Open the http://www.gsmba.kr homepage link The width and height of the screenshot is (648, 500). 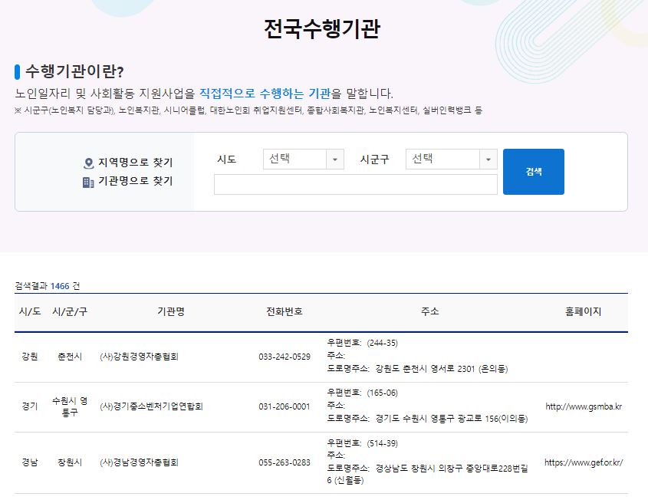[x=584, y=406]
